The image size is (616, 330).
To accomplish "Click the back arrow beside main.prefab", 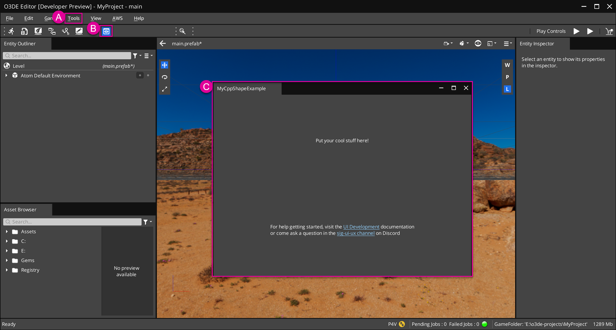I will (x=163, y=44).
